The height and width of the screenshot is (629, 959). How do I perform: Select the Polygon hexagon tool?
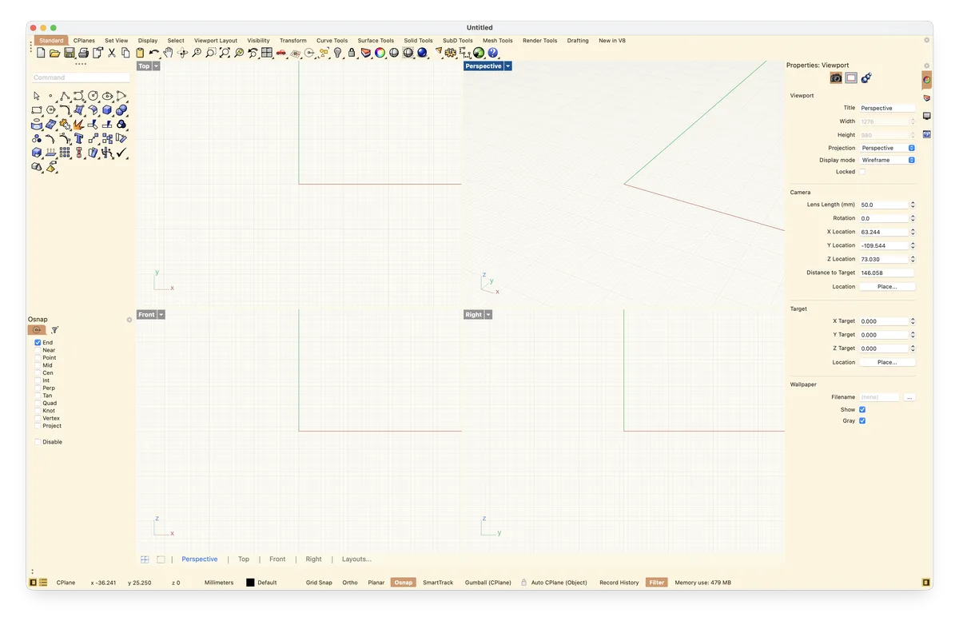[x=51, y=110]
